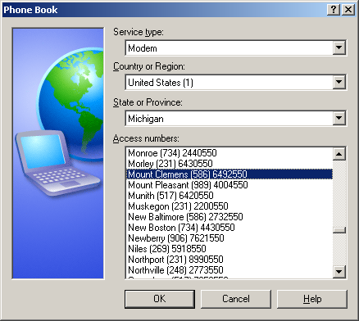Expand the Country or Region dropdown arrow
The width and height of the screenshot is (359, 321).
(x=339, y=82)
